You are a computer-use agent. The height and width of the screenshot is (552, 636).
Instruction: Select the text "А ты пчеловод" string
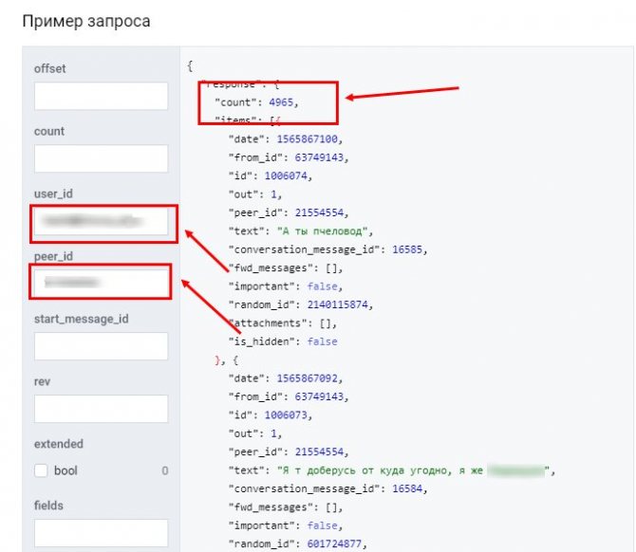[x=322, y=231]
